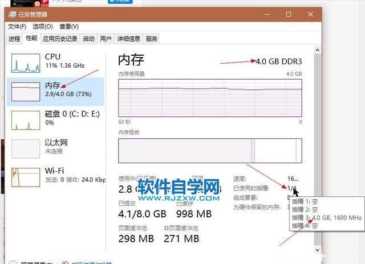Screen dimensions: 365x264
Task: Click the 内存组合 composition bar
Action: pyautogui.click(x=209, y=150)
